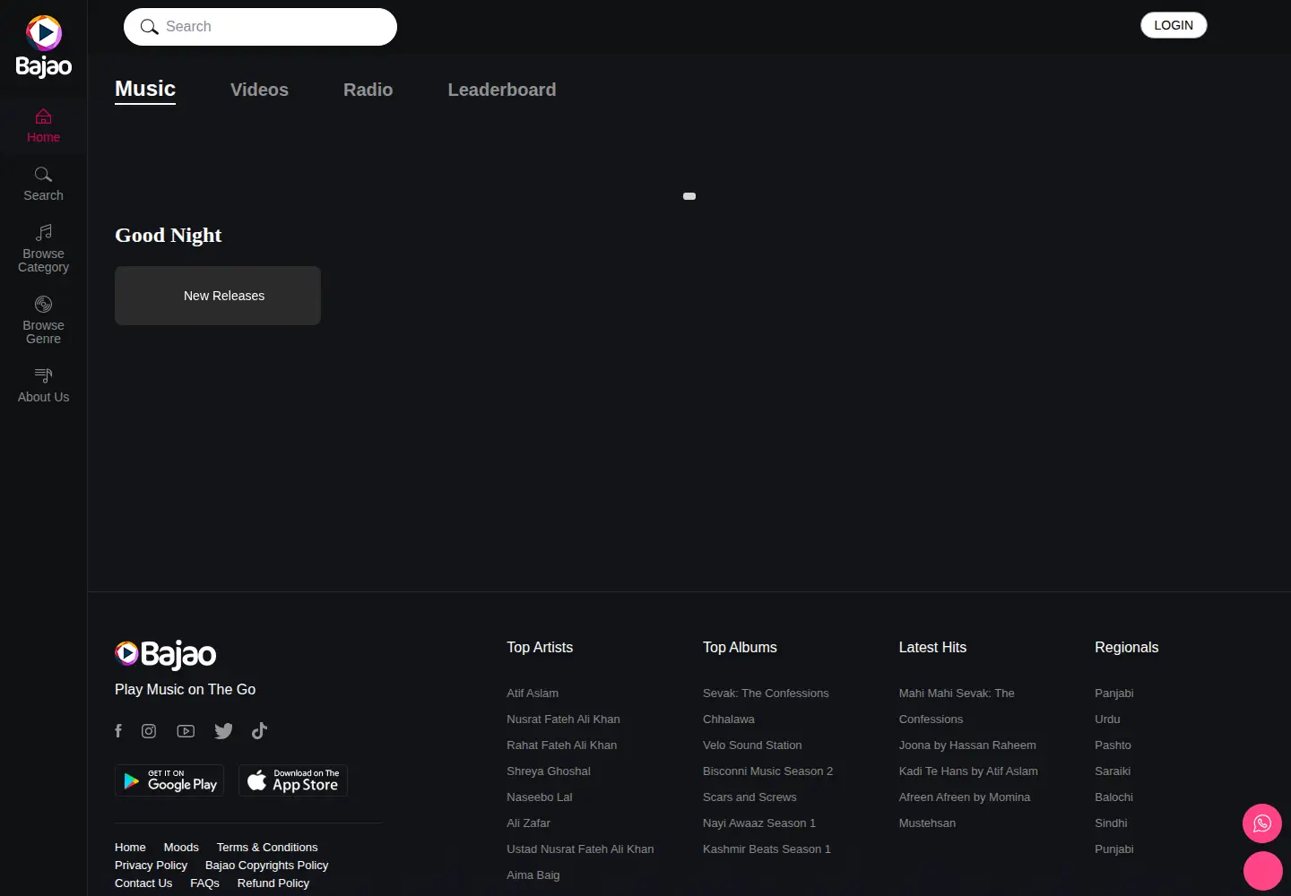Screen dimensions: 1291x896
Task: Click the Get it on Google Play badge
Action: pyautogui.click(x=169, y=780)
